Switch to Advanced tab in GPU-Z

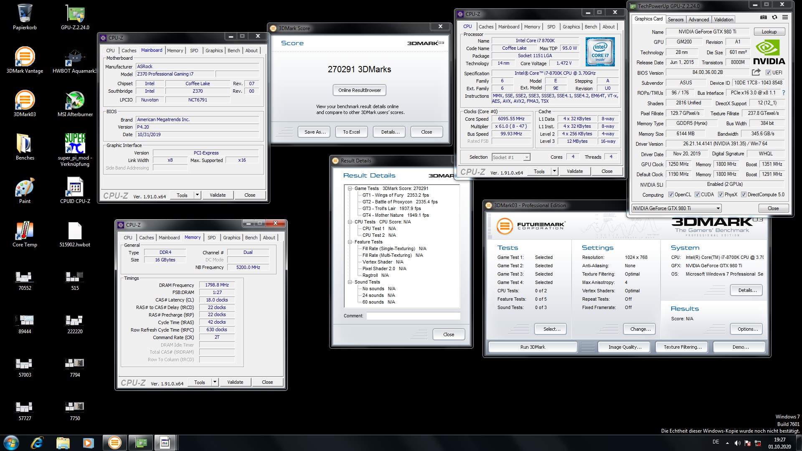tap(698, 19)
